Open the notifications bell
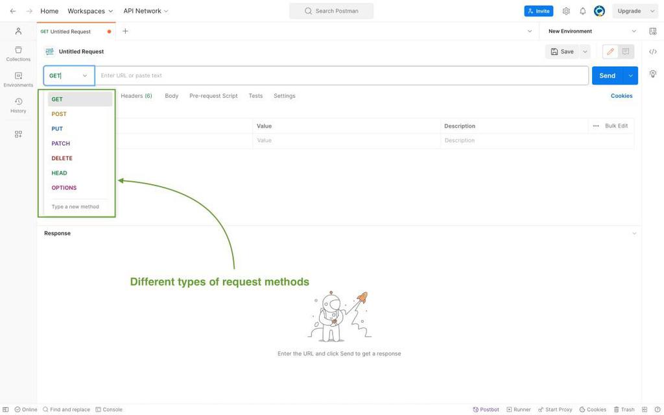The width and height of the screenshot is (664, 415). pos(583,11)
